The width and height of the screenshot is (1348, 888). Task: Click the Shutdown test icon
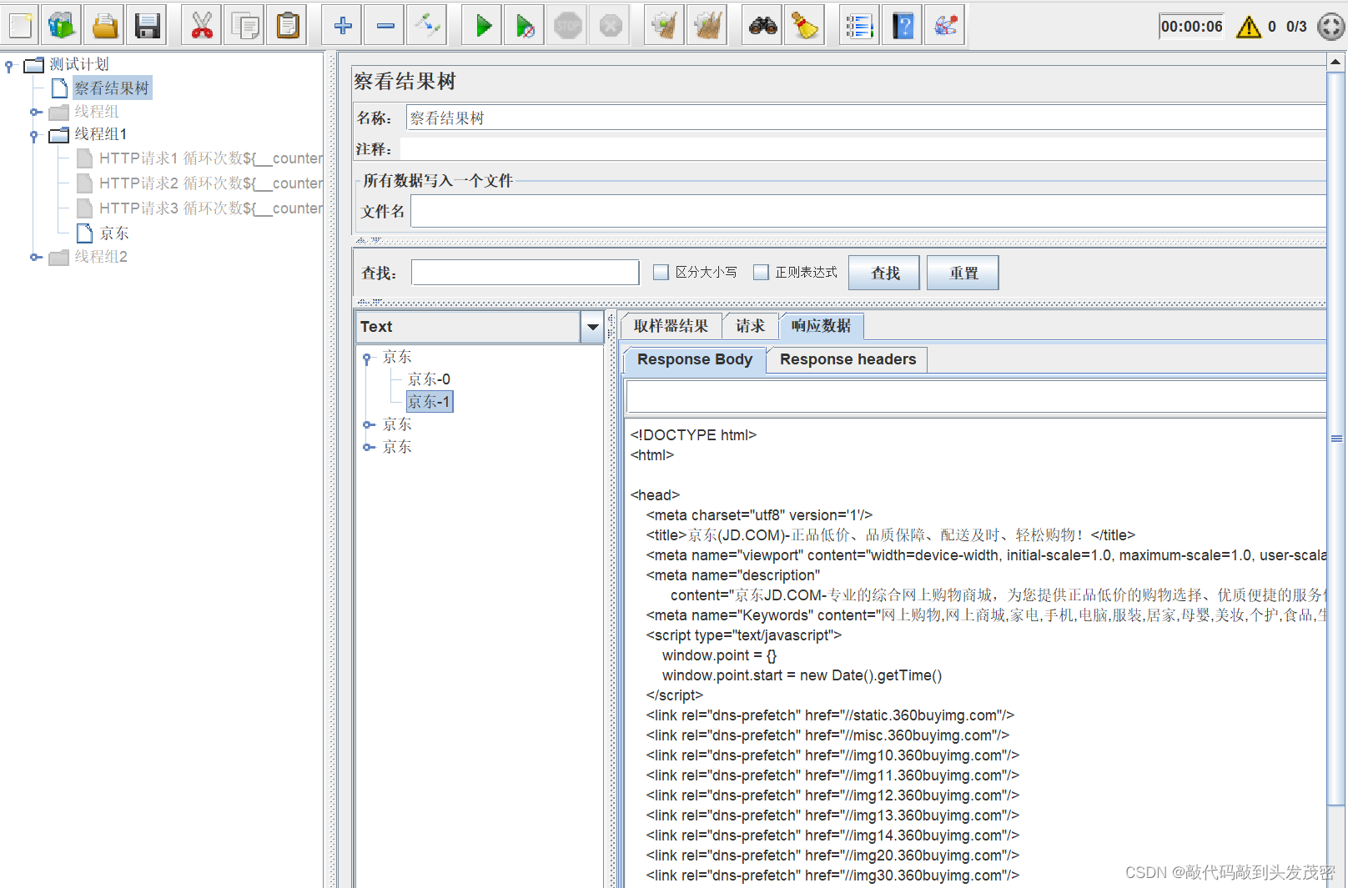[610, 26]
